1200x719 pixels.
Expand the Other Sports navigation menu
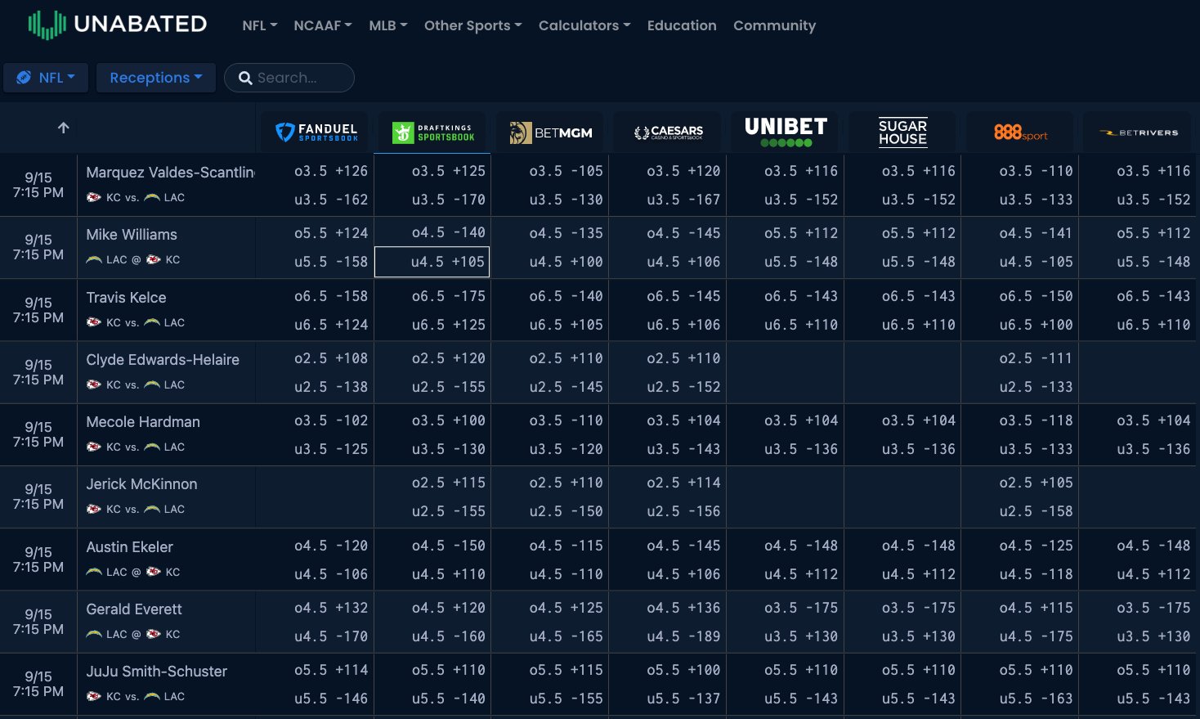click(x=472, y=25)
